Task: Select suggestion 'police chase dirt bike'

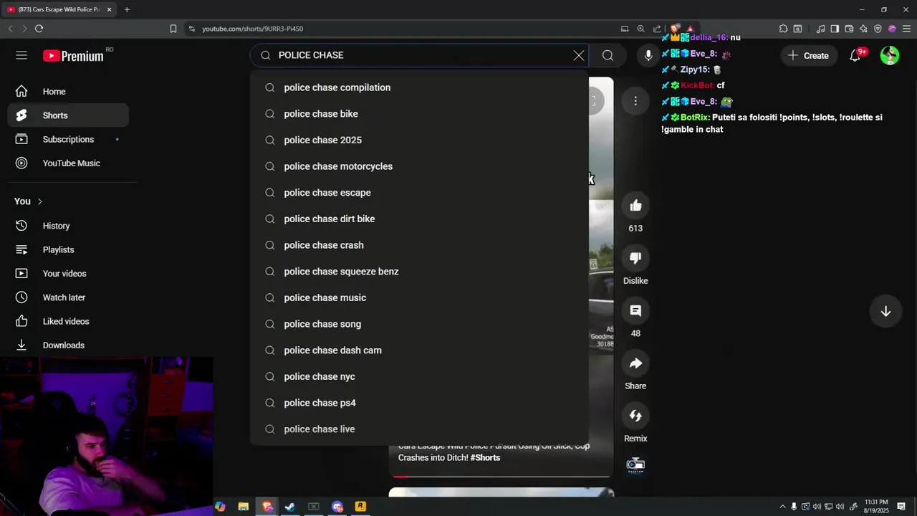Action: click(419, 219)
